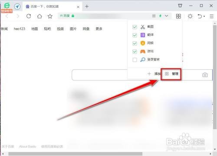
Task: Bookmark this page with the star icon
Action: tap(50, 16)
